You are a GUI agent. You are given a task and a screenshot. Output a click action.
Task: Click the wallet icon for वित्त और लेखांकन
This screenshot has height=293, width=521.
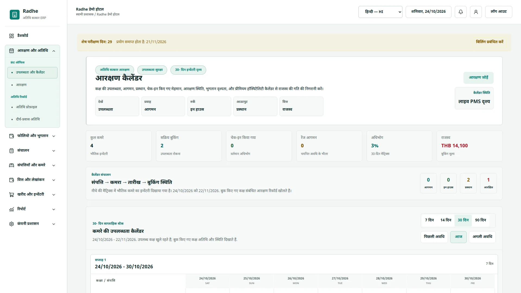click(11, 180)
